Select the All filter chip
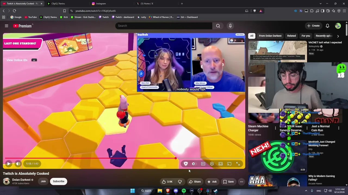 (252, 36)
